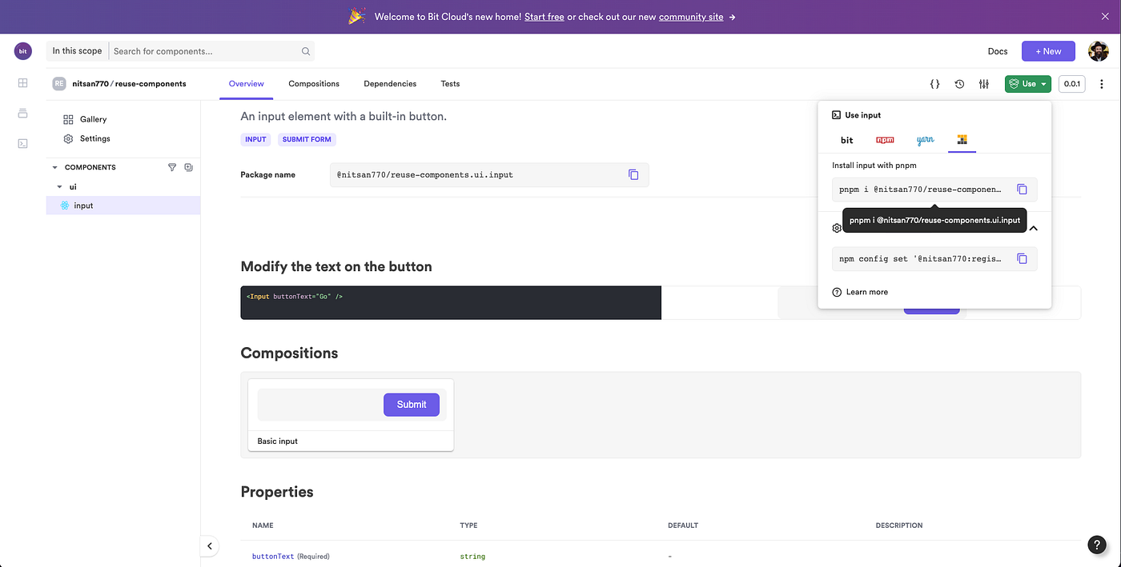Collapse the ui folder
The height and width of the screenshot is (567, 1121).
[x=59, y=186]
